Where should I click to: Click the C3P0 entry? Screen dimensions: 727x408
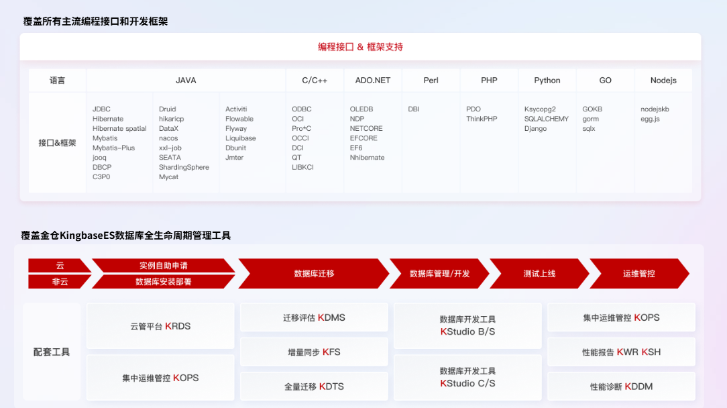tap(101, 177)
